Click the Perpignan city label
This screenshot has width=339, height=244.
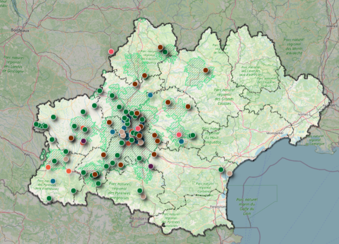pyautogui.click(x=218, y=206)
